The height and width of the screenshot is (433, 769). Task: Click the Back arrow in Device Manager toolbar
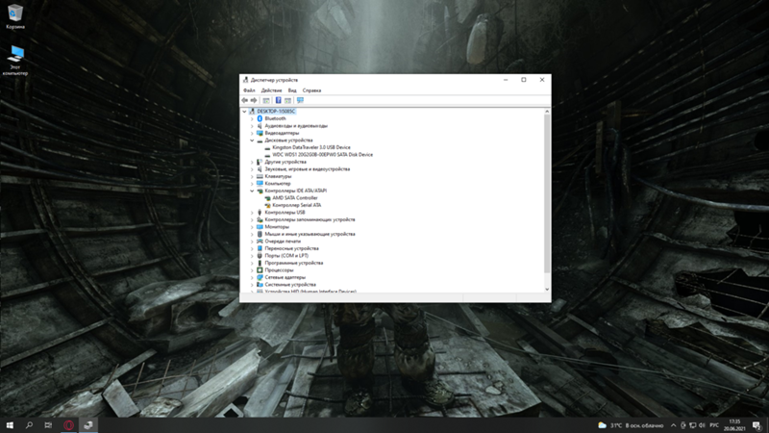point(245,100)
